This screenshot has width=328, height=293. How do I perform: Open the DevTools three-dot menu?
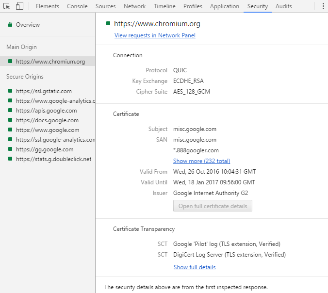click(323, 6)
